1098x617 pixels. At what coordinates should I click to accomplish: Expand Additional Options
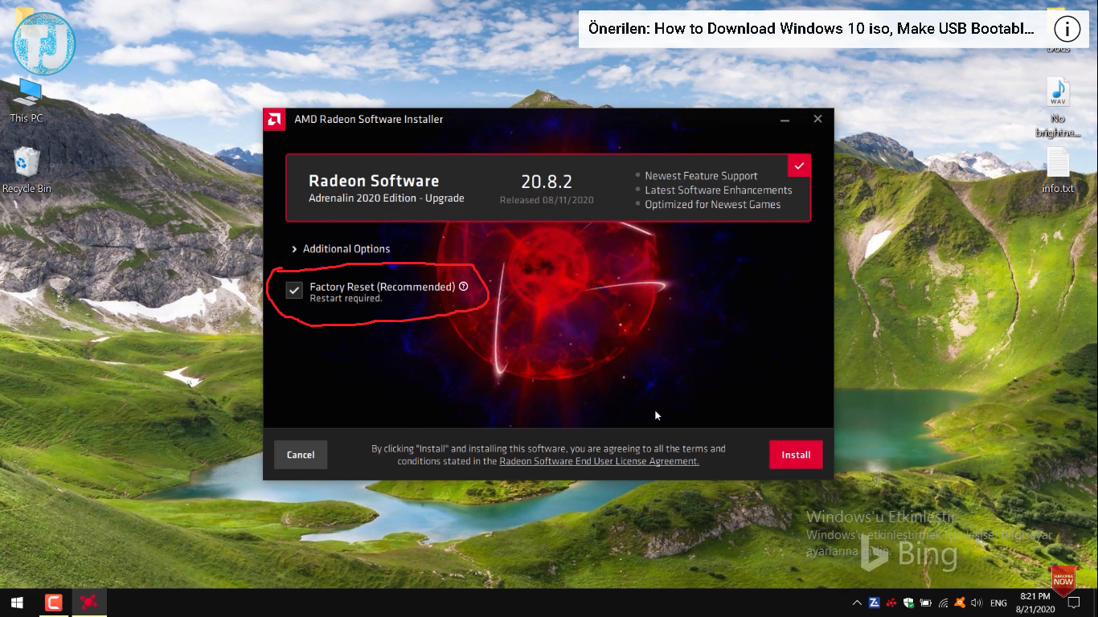click(341, 249)
